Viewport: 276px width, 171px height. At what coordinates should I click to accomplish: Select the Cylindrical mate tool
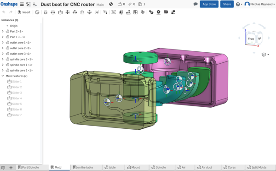tap(75, 12)
